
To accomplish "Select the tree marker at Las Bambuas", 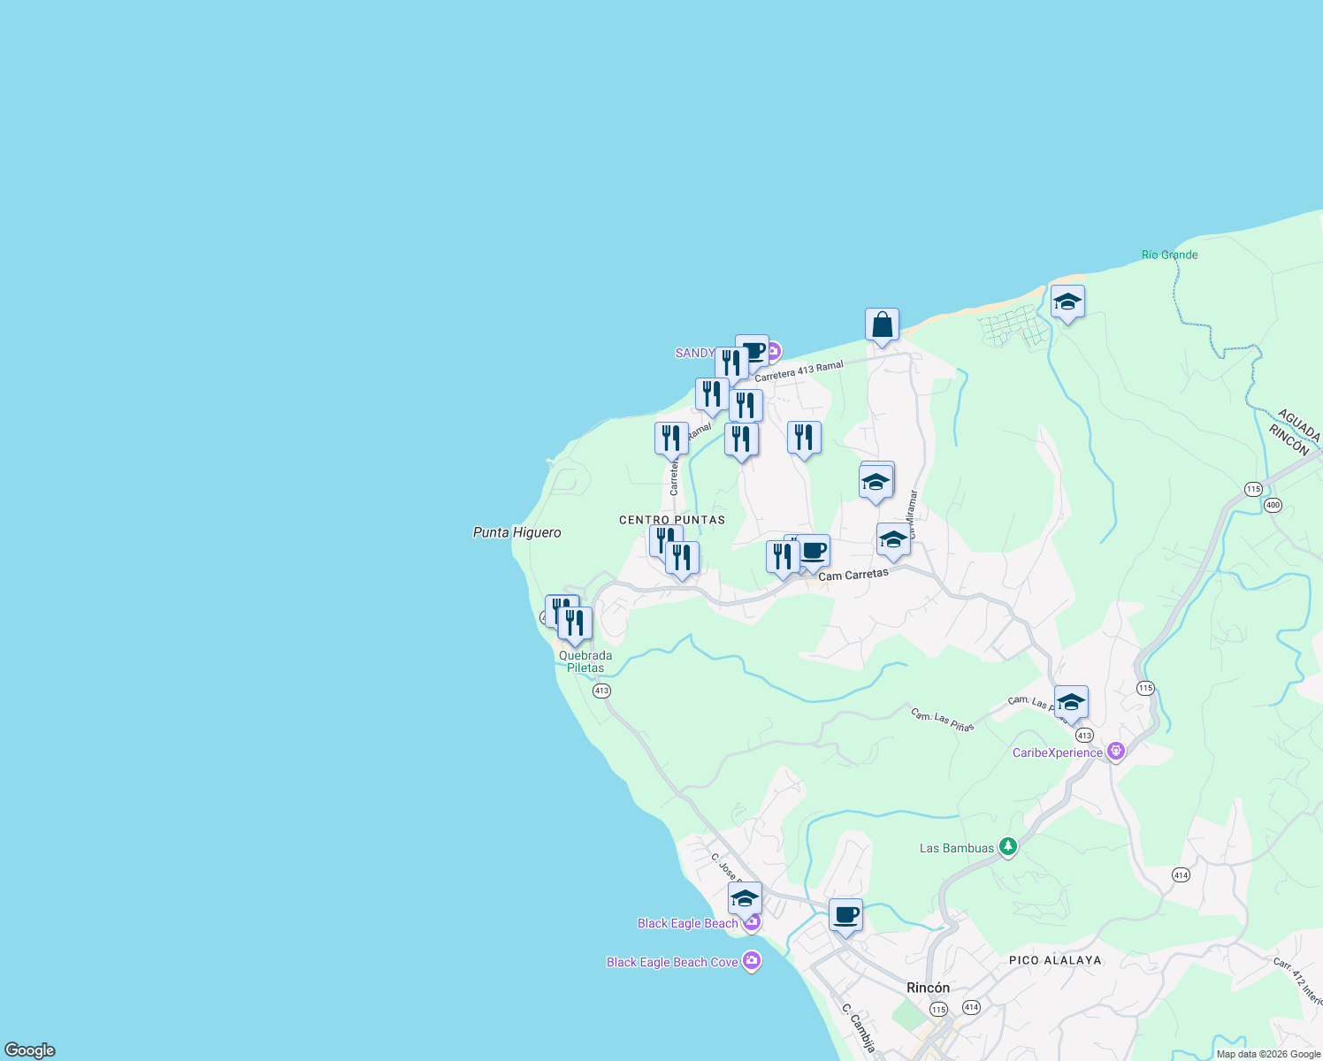I will click(1007, 846).
